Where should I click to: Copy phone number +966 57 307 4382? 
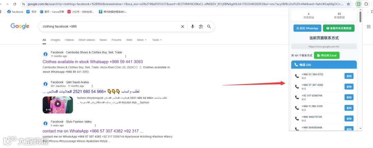click(349, 87)
